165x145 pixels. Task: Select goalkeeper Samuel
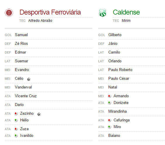click(21, 35)
